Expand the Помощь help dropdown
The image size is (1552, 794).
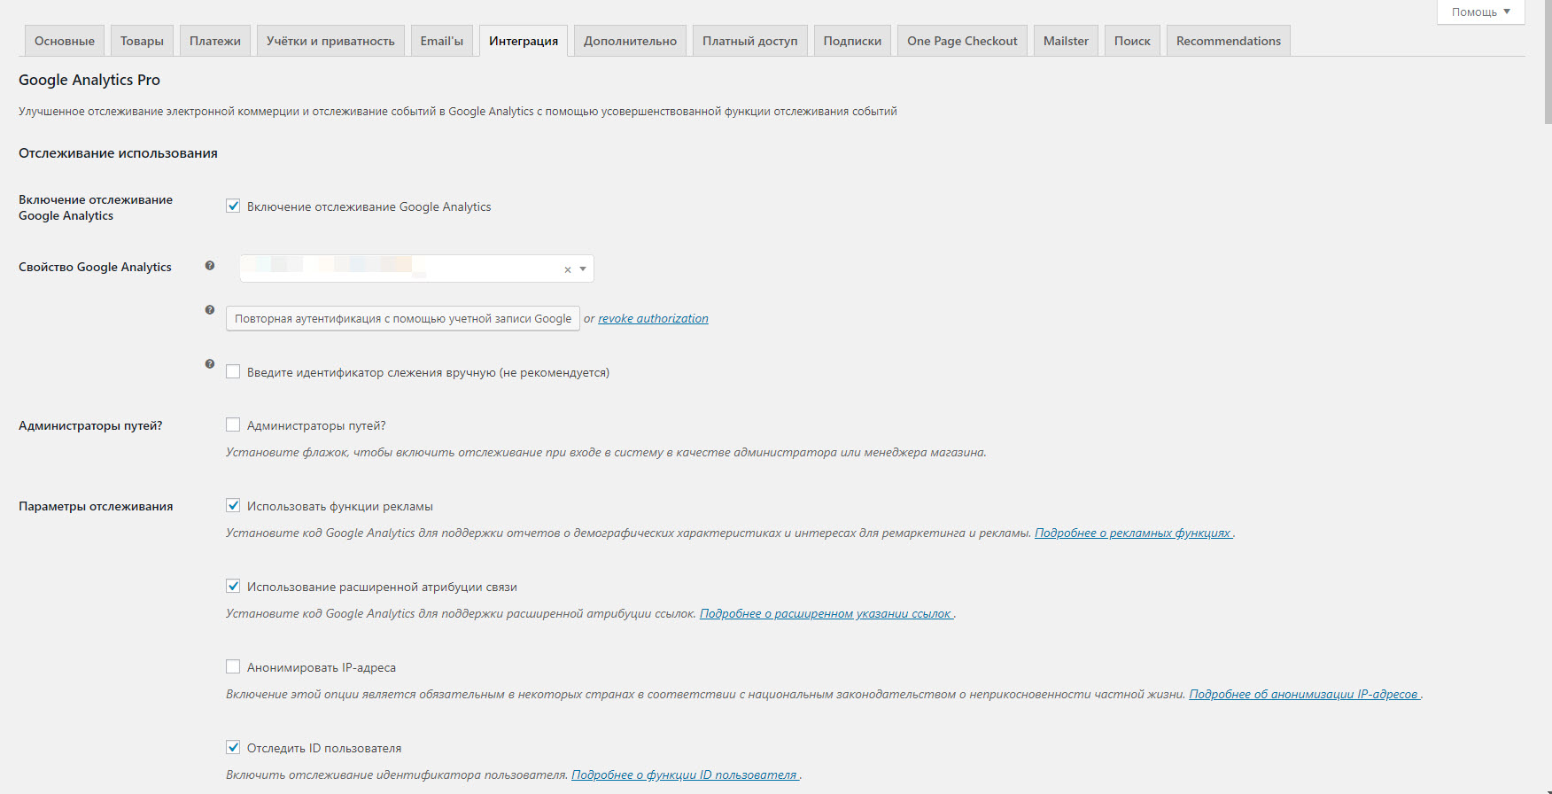tap(1480, 12)
